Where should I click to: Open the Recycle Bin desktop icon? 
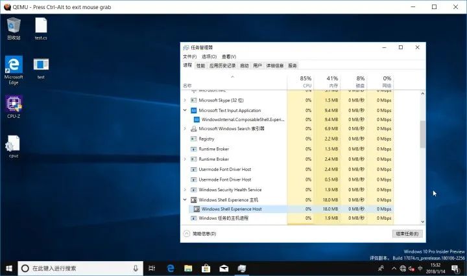tap(14, 29)
